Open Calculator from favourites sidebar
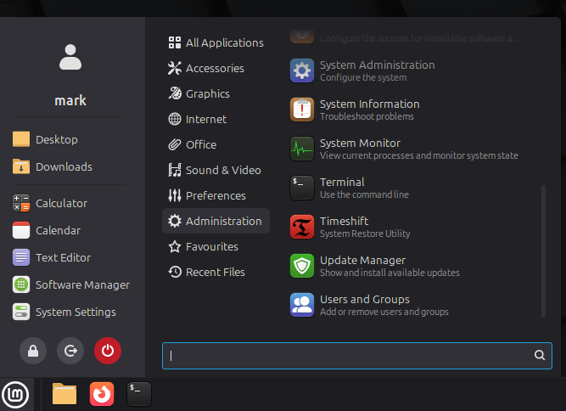The height and width of the screenshot is (411, 566). pyautogui.click(x=50, y=203)
